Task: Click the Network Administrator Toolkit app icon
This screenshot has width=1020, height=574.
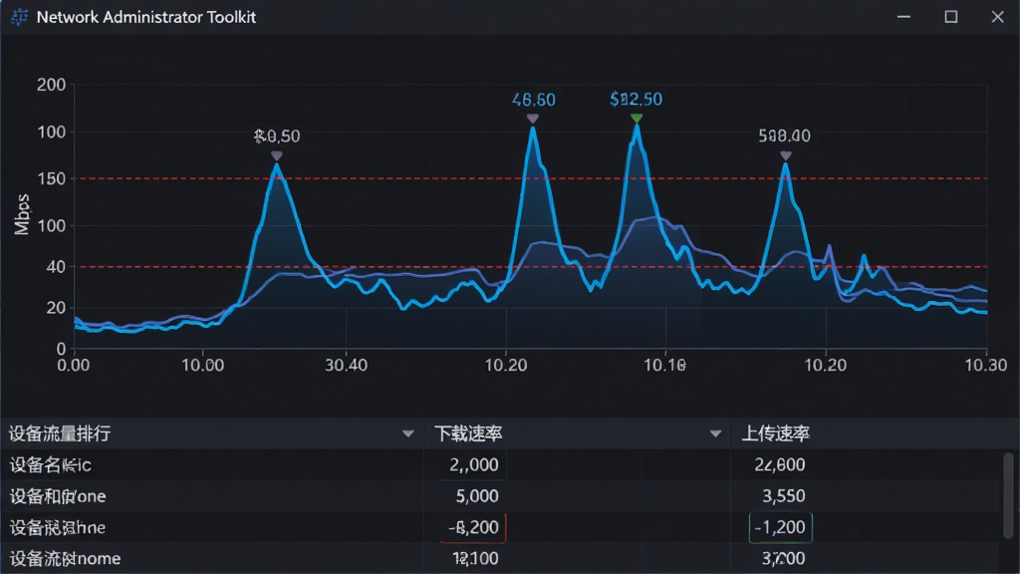Action: point(20,17)
